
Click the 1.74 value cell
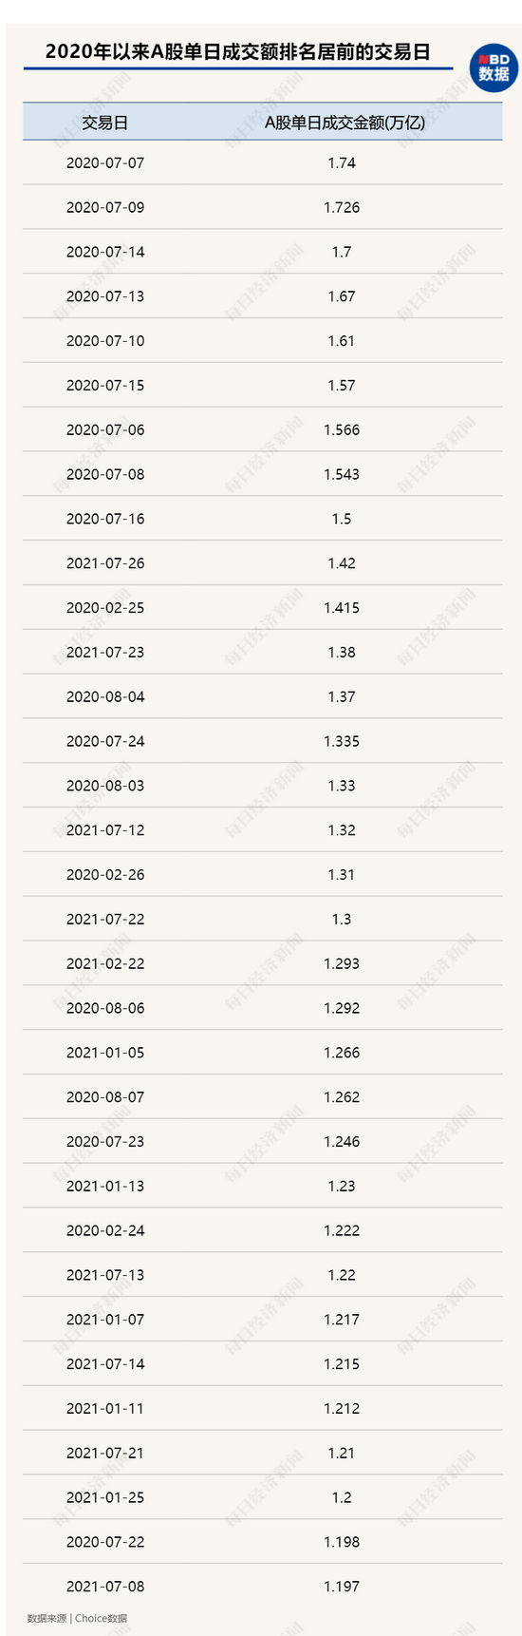pyautogui.click(x=342, y=162)
